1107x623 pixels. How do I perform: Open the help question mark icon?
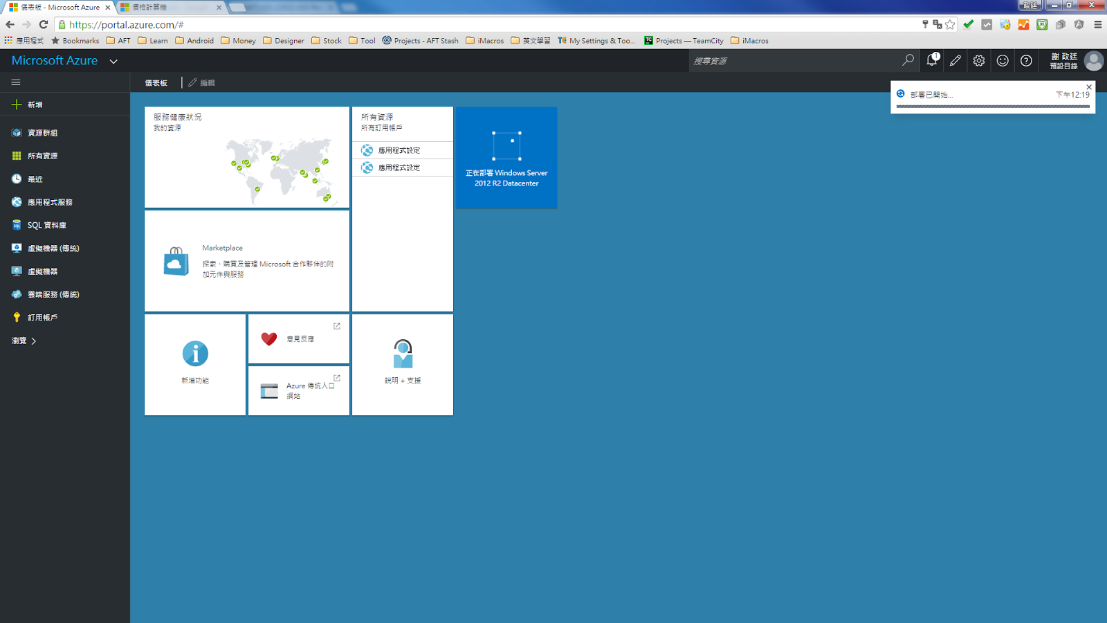[x=1026, y=61]
